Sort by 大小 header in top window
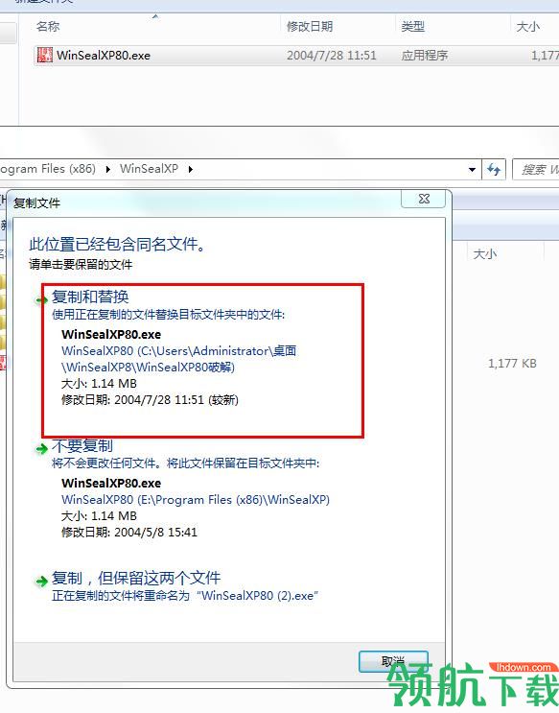This screenshot has width=559, height=713. tap(527, 26)
